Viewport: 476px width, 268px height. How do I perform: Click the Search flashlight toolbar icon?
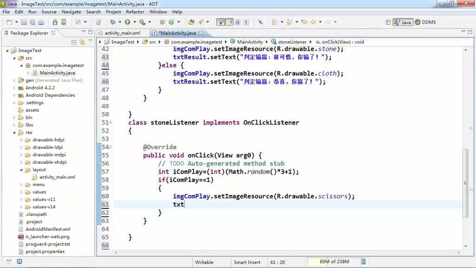point(200,22)
